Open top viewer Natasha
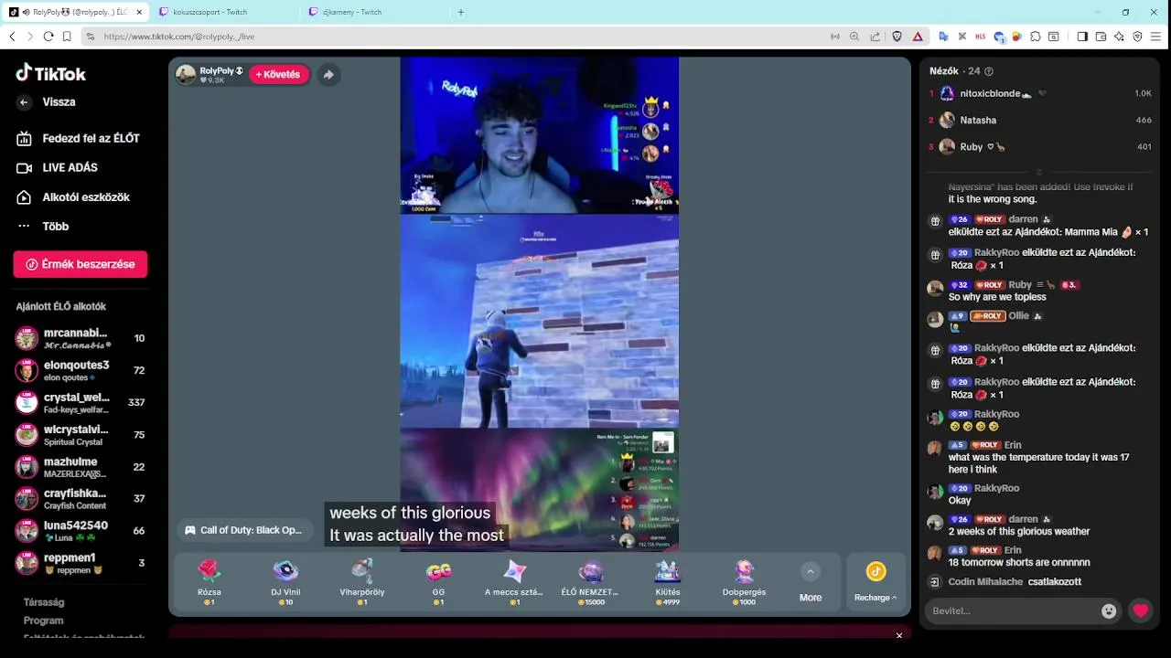Viewport: 1171px width, 658px height. point(1040,120)
